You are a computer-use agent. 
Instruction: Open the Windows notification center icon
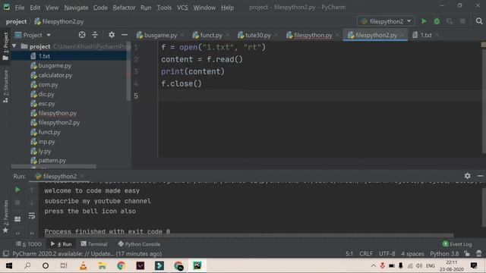tap(474, 265)
